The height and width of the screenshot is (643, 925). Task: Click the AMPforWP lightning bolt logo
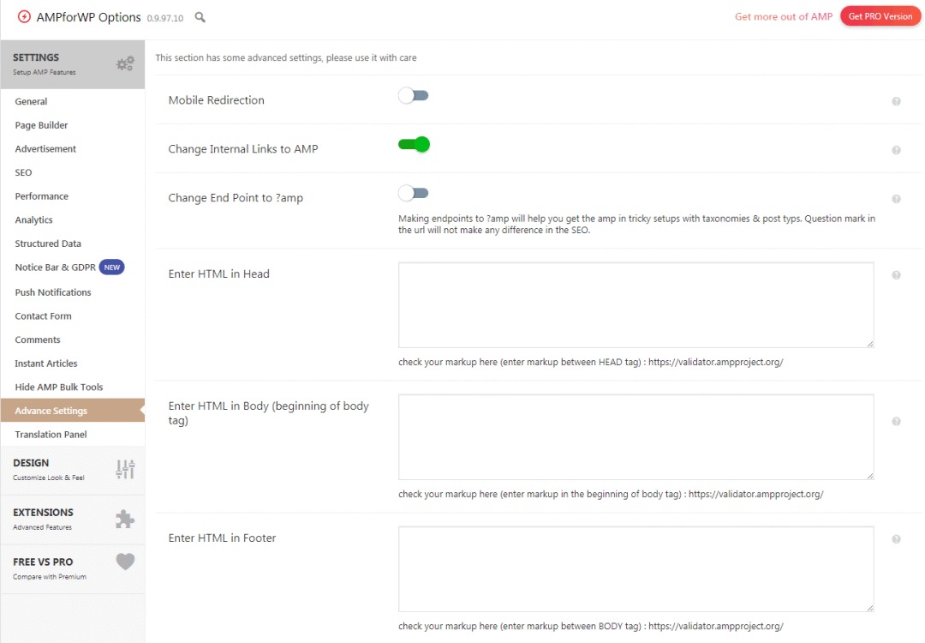[x=24, y=16]
